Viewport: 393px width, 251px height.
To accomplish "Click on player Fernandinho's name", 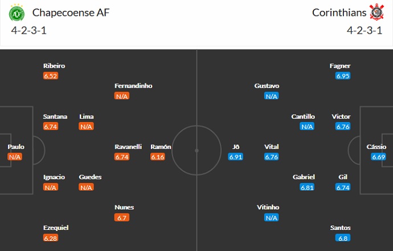I will point(133,86).
